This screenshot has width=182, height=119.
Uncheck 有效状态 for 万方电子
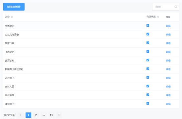click(x=148, y=77)
